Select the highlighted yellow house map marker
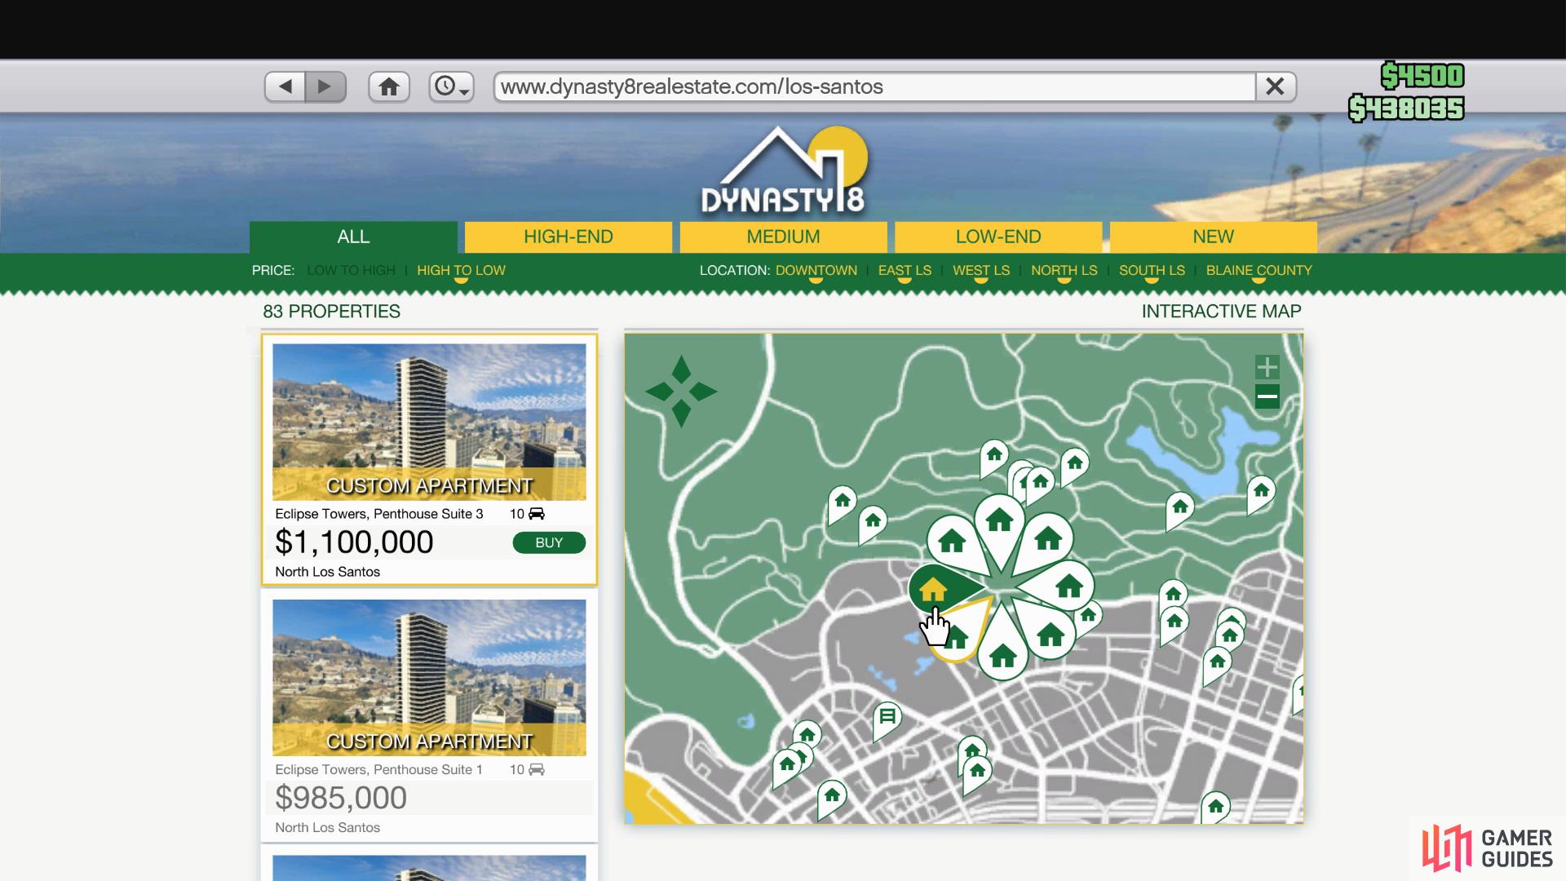This screenshot has height=881, width=1566. coord(934,589)
